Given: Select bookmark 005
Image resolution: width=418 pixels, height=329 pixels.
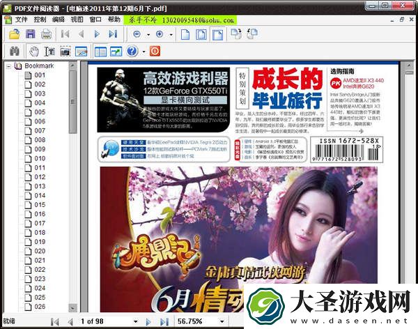Looking at the screenshot, I should (40, 112).
